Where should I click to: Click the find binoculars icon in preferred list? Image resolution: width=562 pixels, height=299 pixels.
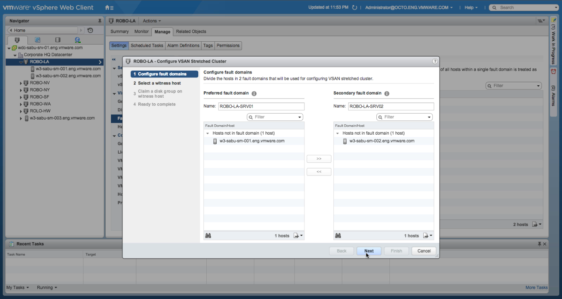click(x=208, y=235)
